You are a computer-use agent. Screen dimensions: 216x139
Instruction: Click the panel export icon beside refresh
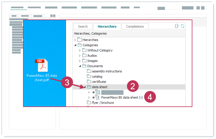pos(177,26)
